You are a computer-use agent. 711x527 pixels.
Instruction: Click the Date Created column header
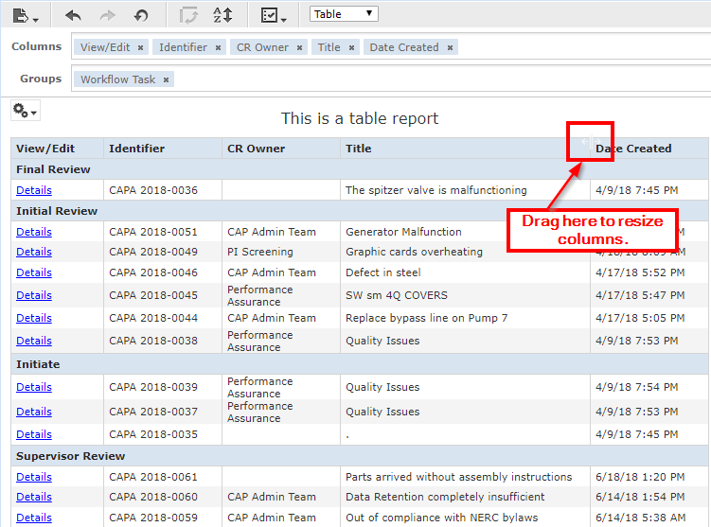point(649,149)
